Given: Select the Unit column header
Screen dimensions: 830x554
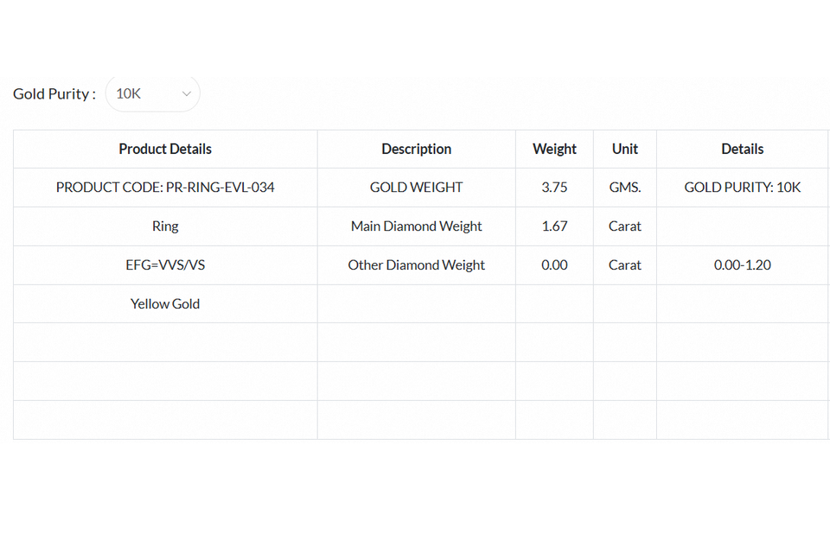Looking at the screenshot, I should pyautogui.click(x=624, y=149).
